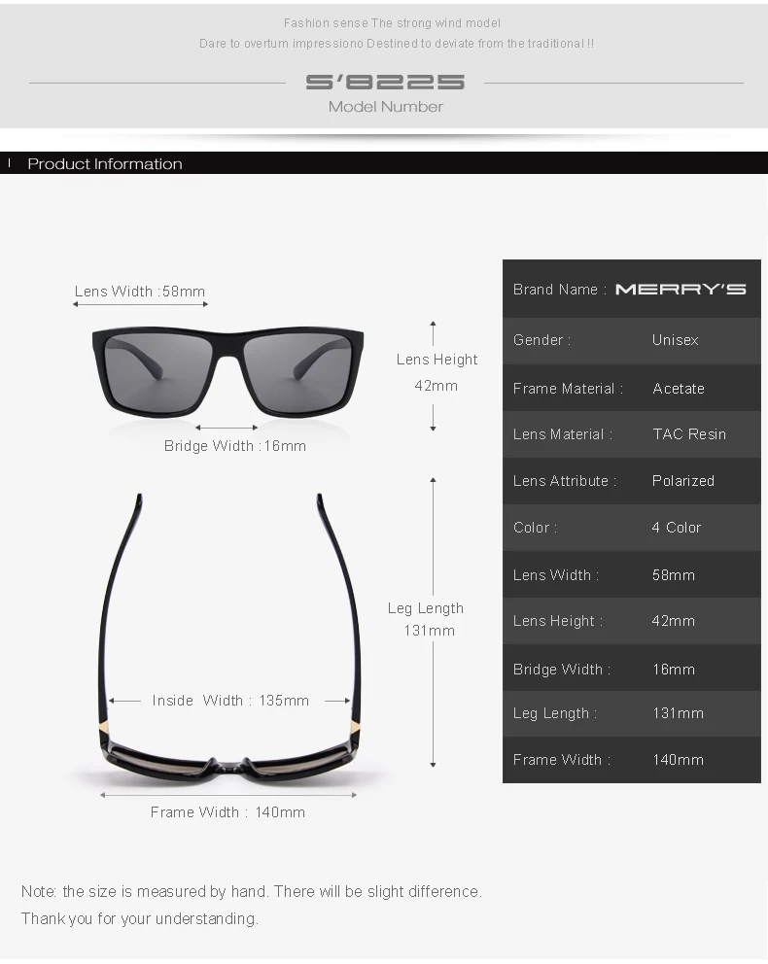768x964 pixels.
Task: Select the 42mm value in the table
Action: click(x=674, y=621)
